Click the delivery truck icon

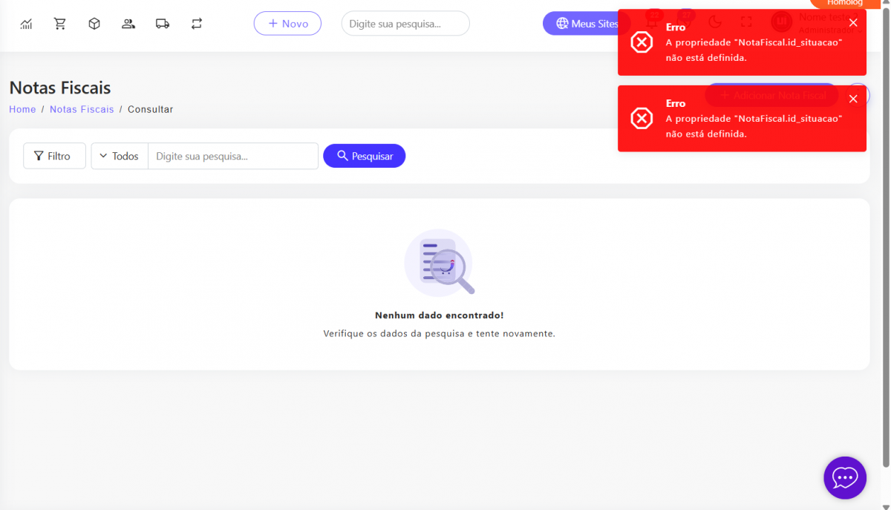[x=163, y=24]
